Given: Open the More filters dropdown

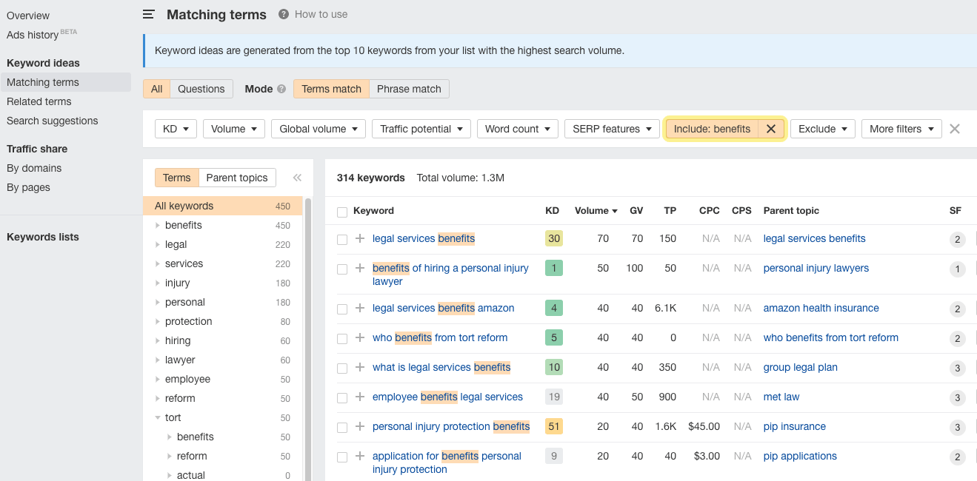Looking at the screenshot, I should [901, 128].
